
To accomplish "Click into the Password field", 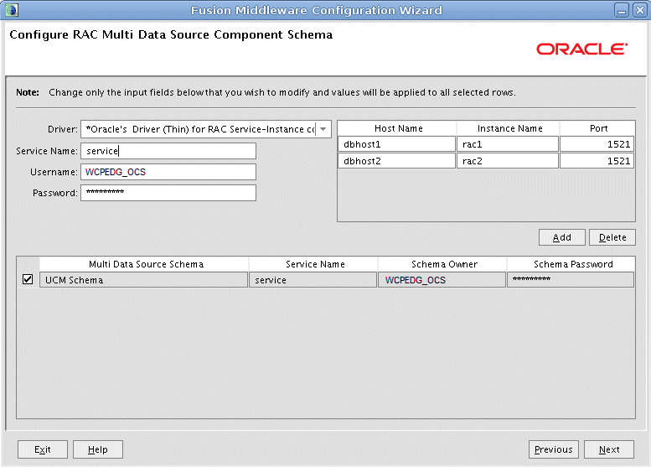I will [x=168, y=193].
